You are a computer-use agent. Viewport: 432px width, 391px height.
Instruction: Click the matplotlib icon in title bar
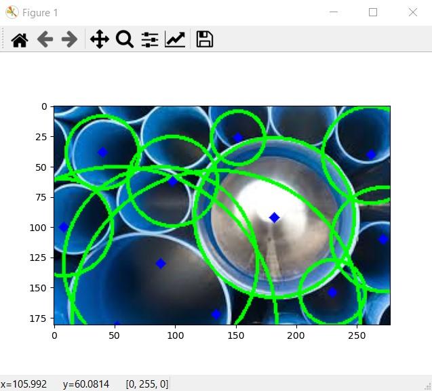tap(12, 12)
